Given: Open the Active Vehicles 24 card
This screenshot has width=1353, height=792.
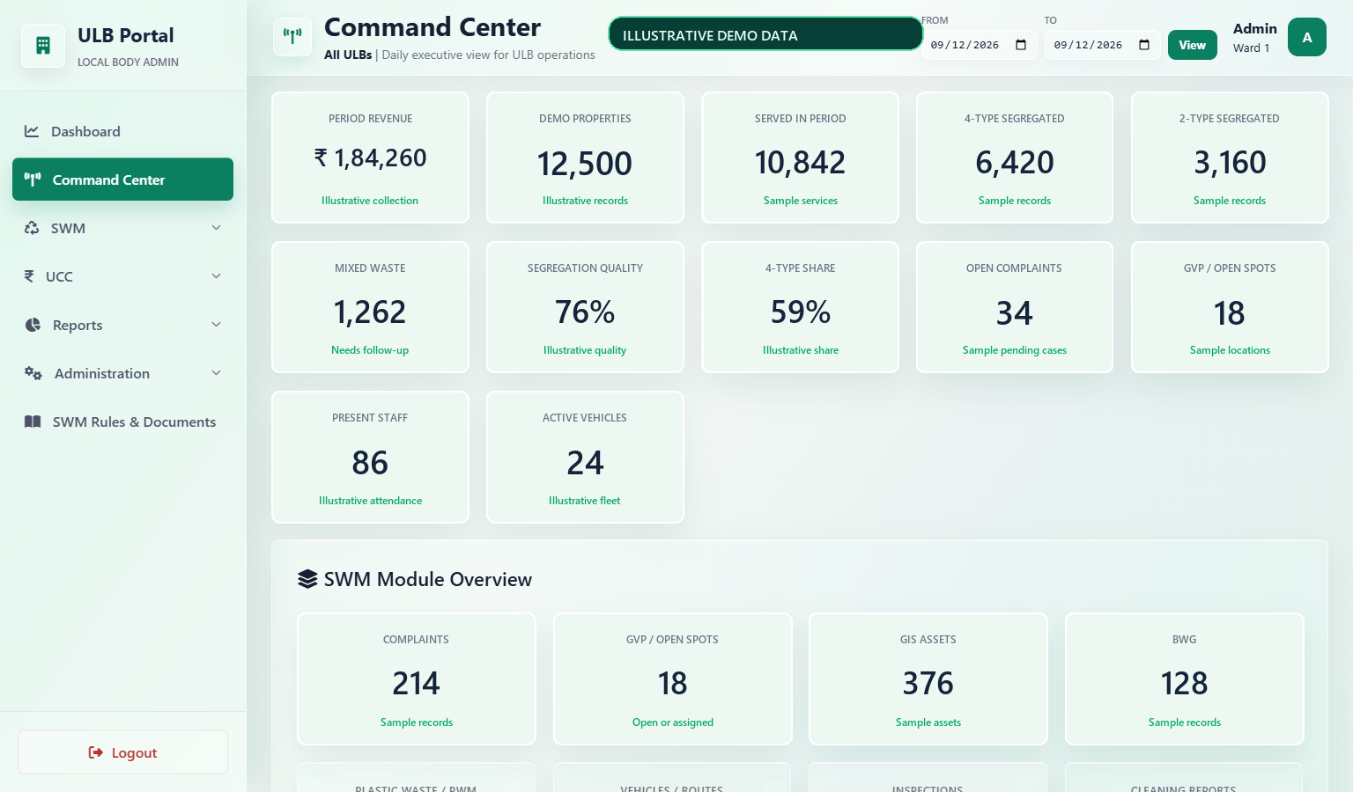Looking at the screenshot, I should point(585,458).
